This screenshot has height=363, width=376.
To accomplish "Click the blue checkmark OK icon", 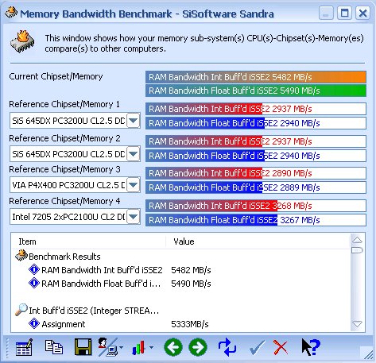I will click(x=257, y=347).
